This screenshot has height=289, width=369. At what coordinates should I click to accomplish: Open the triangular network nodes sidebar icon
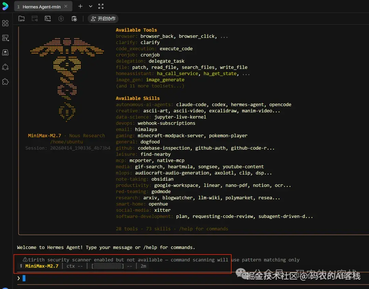point(5,67)
